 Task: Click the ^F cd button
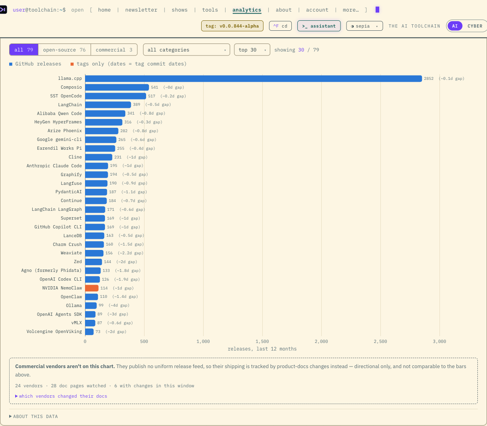pyautogui.click(x=280, y=26)
